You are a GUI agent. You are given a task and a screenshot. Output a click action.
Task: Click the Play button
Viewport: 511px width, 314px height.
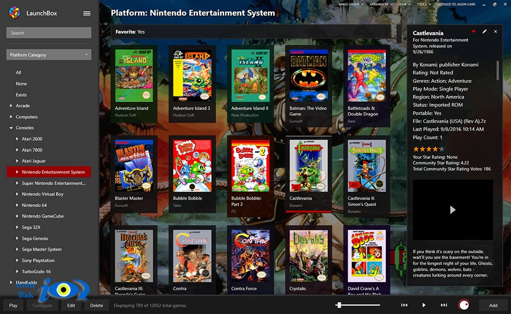(x=13, y=305)
